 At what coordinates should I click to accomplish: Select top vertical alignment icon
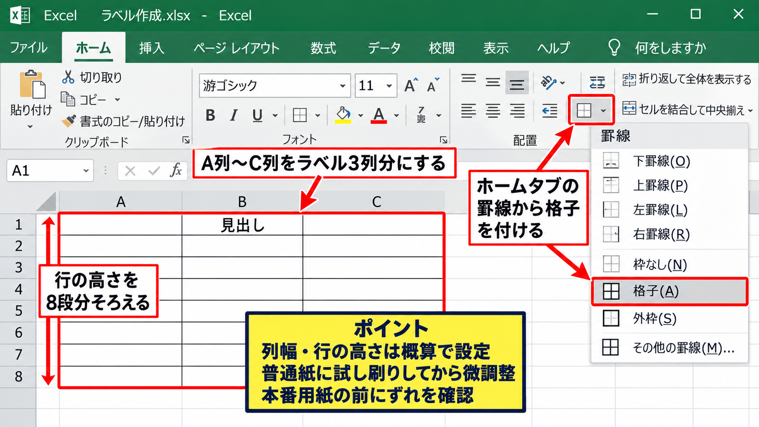click(468, 79)
